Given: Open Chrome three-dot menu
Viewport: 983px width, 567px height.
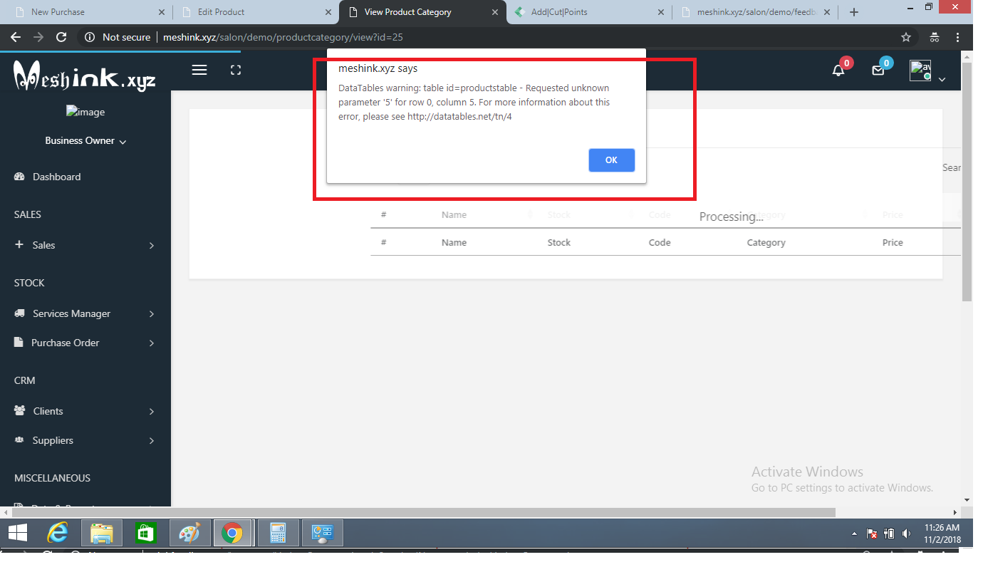Looking at the screenshot, I should click(958, 37).
